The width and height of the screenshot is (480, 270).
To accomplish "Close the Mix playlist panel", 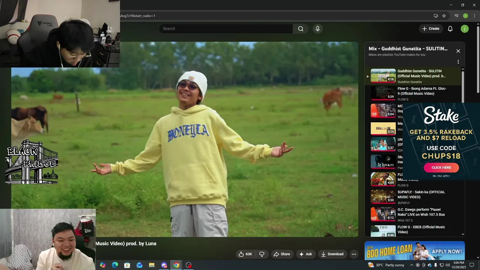I will (x=458, y=51).
